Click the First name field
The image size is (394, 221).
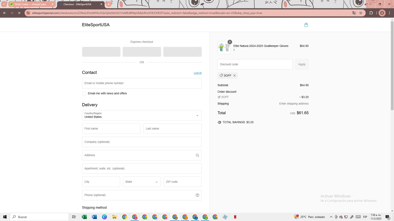tap(111, 129)
